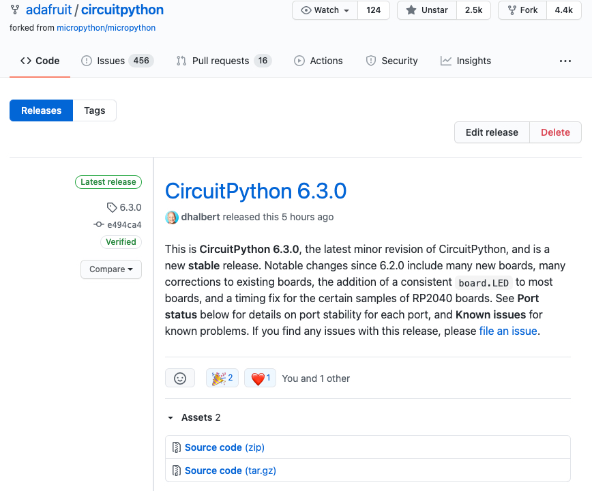
Task: Download Source code (tar.gz)
Action: 231,471
